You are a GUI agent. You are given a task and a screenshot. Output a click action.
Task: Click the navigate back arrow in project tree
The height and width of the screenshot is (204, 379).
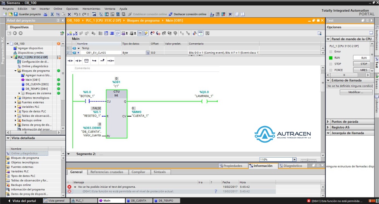pyautogui.click(x=15, y=33)
